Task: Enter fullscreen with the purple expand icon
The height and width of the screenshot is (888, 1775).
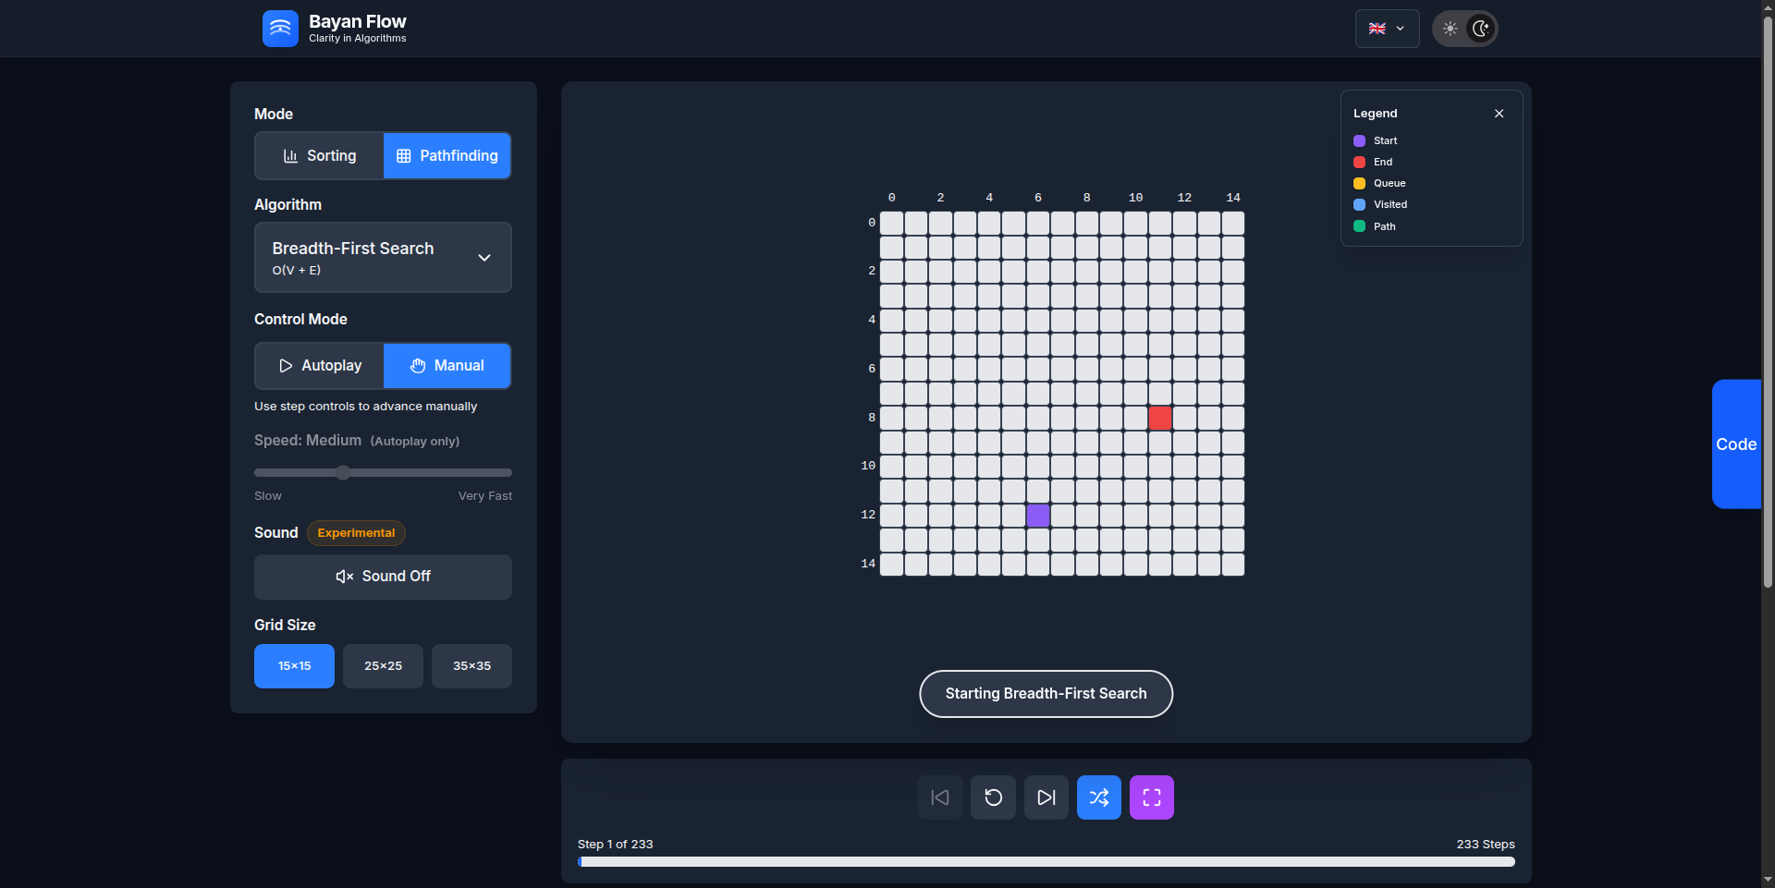Action: coord(1152,797)
